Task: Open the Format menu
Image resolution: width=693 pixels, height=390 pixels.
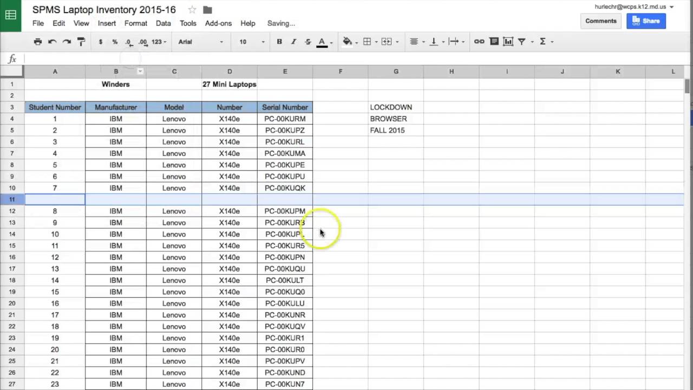Action: coord(135,23)
